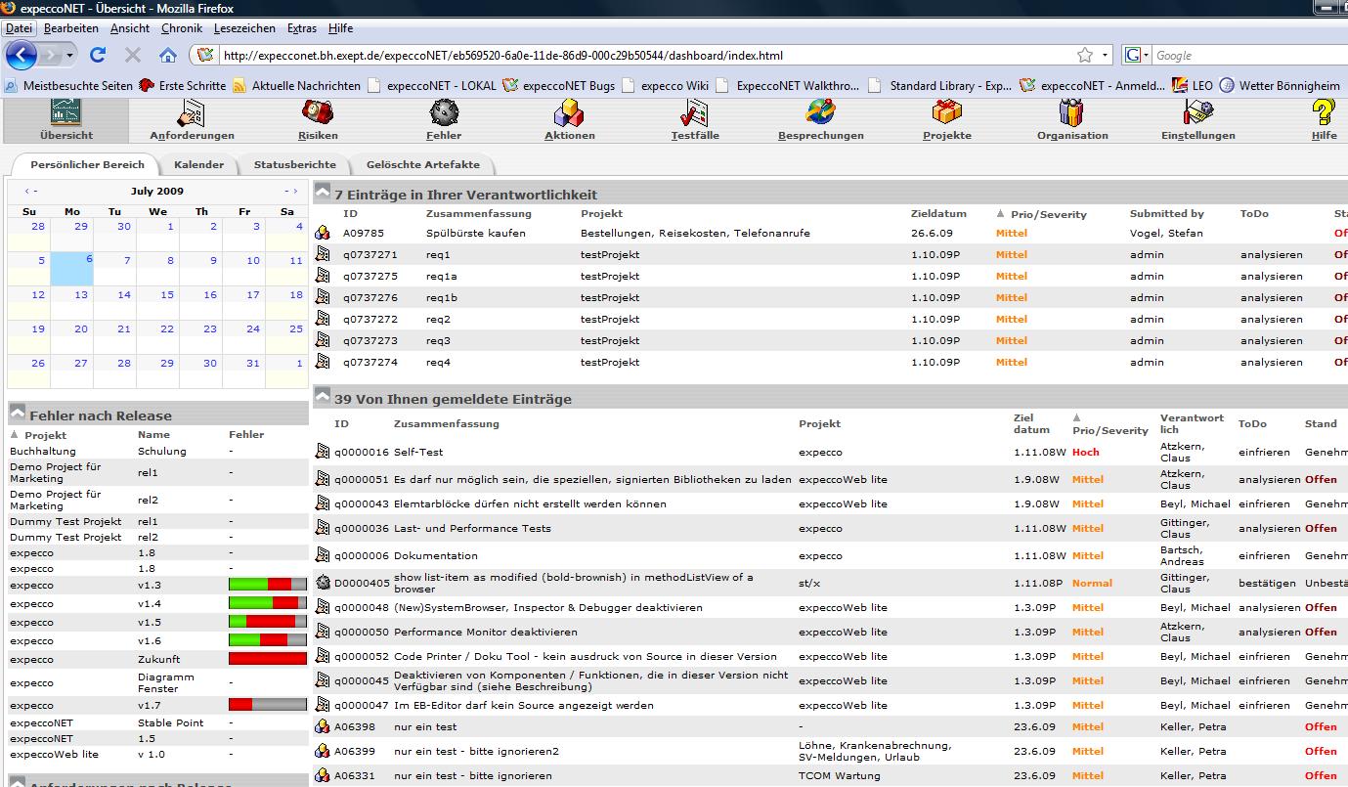Viewport: 1348px width, 787px height.
Task: Switch to the Statusberichte tab
Action: click(x=294, y=164)
